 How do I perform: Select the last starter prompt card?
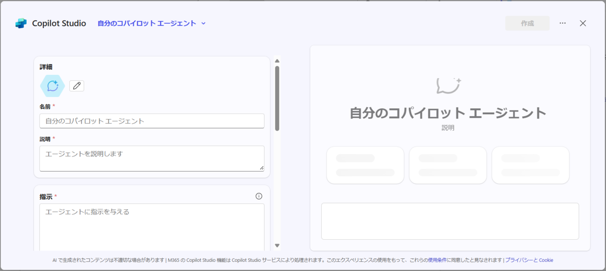531,165
